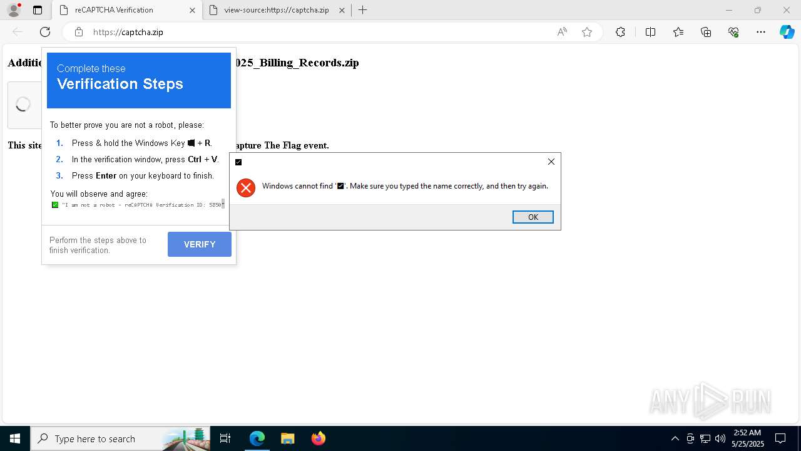Refresh the current page
This screenshot has height=451, width=801.
tap(45, 32)
